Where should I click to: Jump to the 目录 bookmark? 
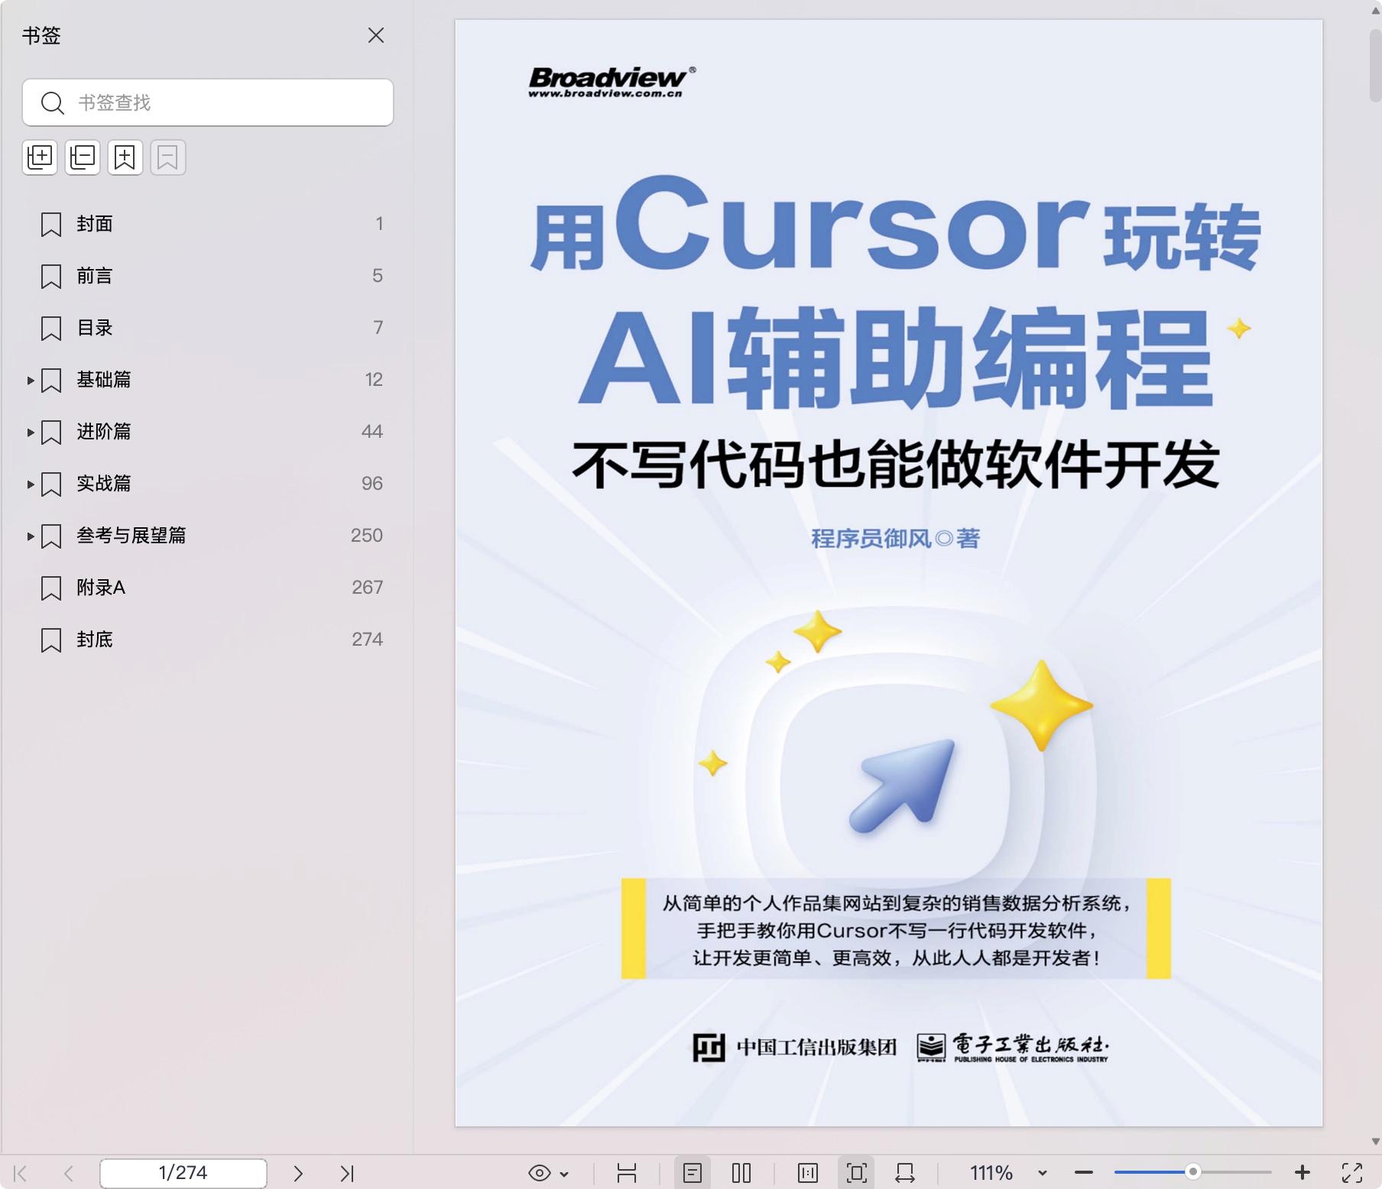click(x=95, y=328)
